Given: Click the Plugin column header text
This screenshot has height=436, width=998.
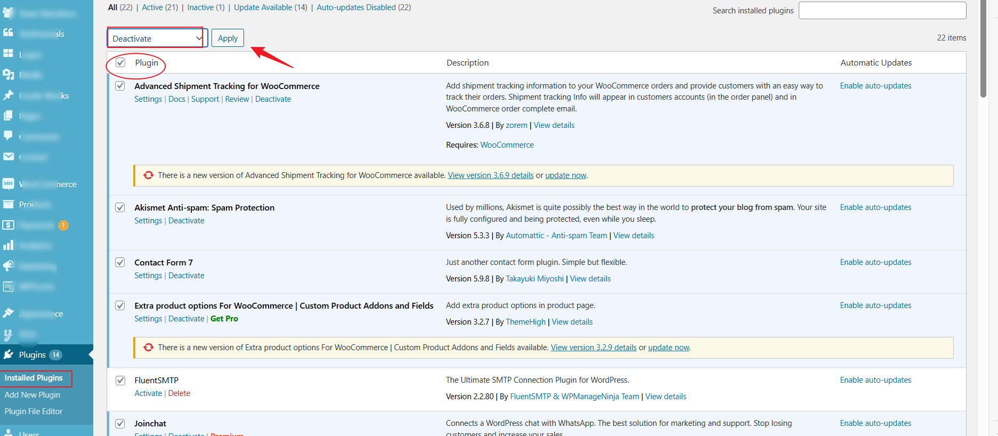Looking at the screenshot, I should pyautogui.click(x=147, y=62).
